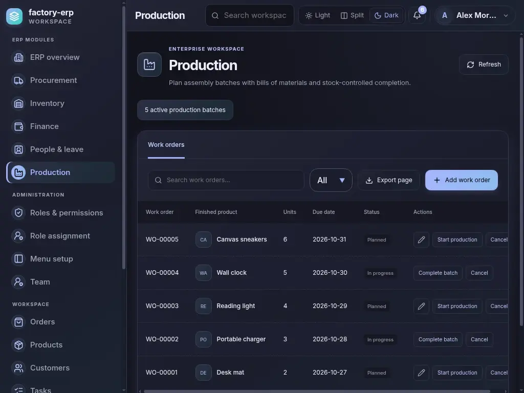
Task: Expand the Alex Mor... account menu chevron
Action: [506, 16]
